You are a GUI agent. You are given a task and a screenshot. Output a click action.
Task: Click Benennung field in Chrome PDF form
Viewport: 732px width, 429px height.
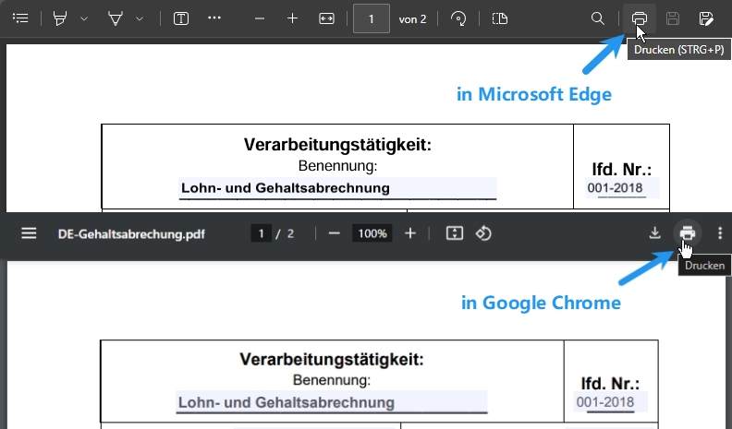tap(332, 402)
